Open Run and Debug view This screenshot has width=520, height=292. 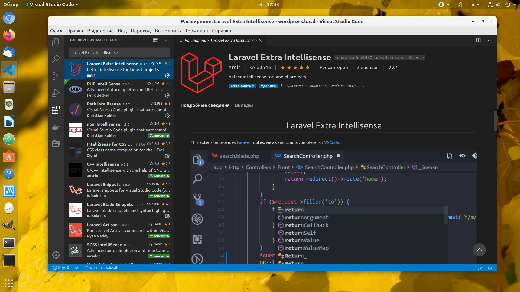(x=56, y=93)
